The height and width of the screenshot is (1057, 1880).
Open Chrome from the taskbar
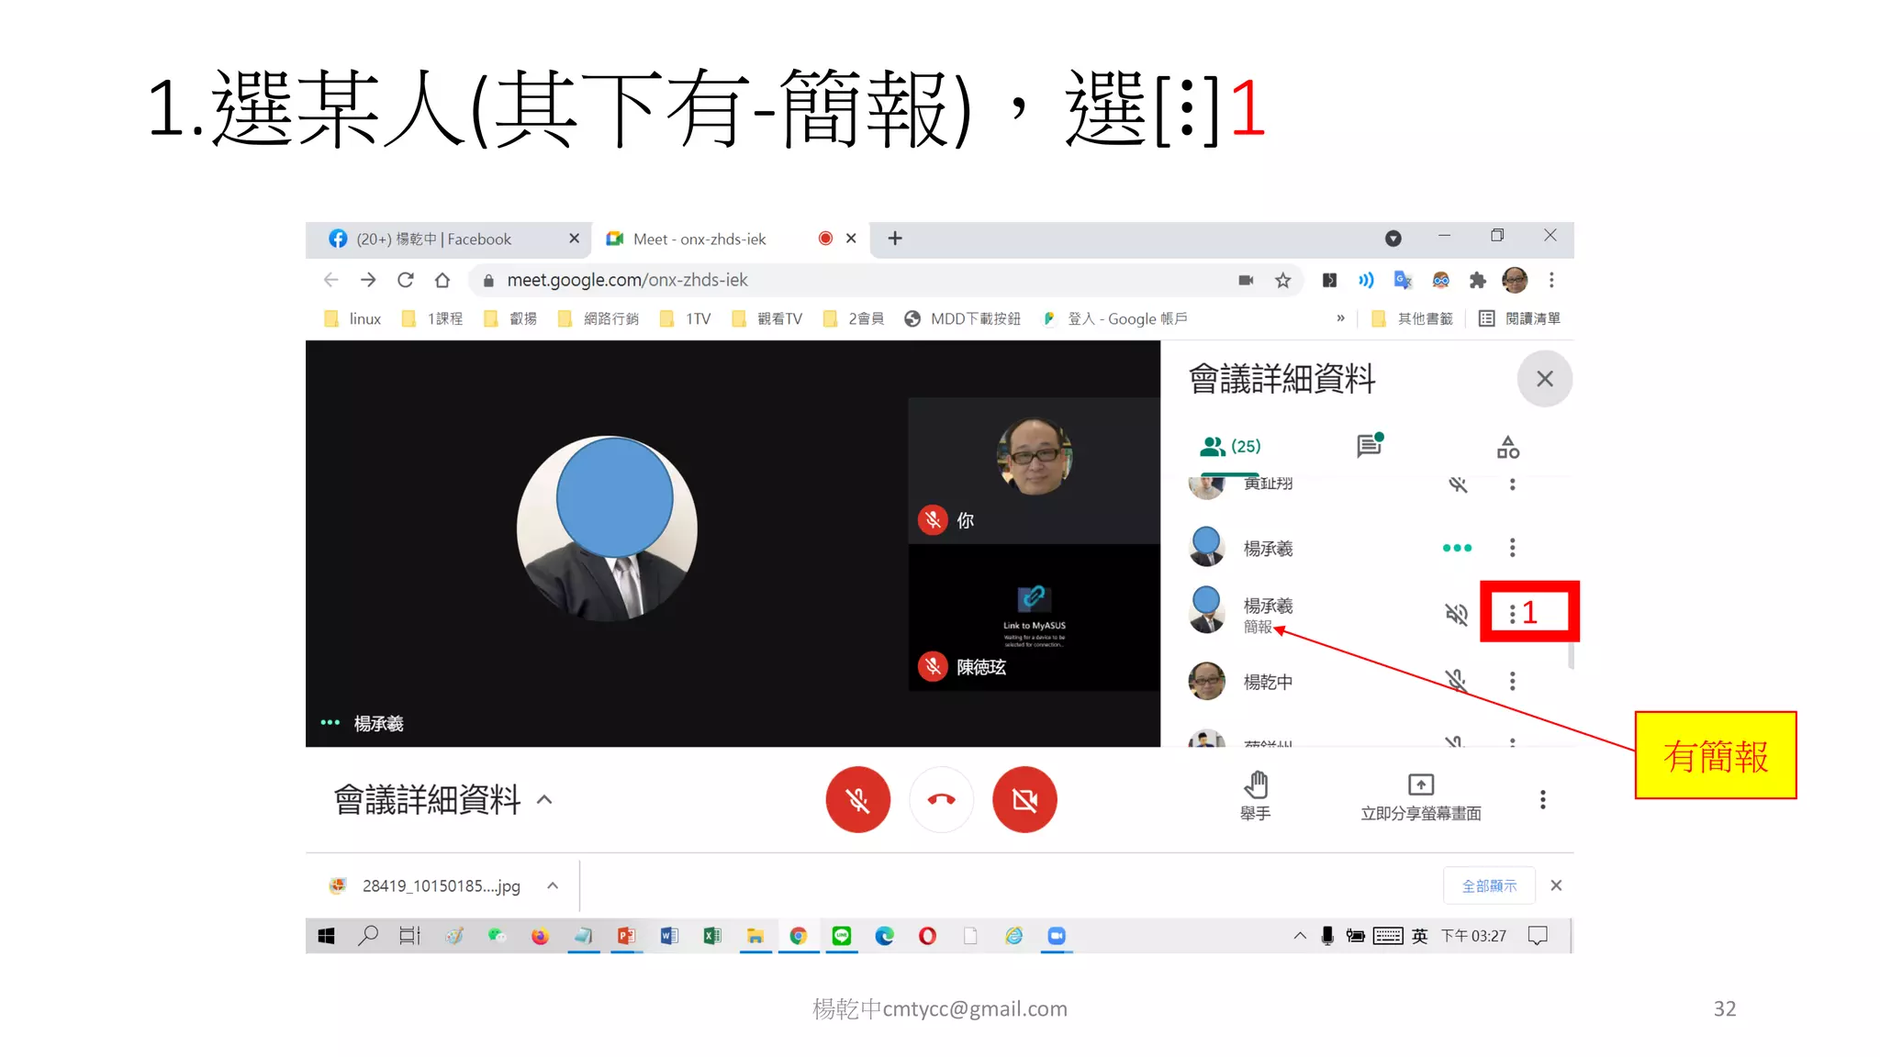799,936
